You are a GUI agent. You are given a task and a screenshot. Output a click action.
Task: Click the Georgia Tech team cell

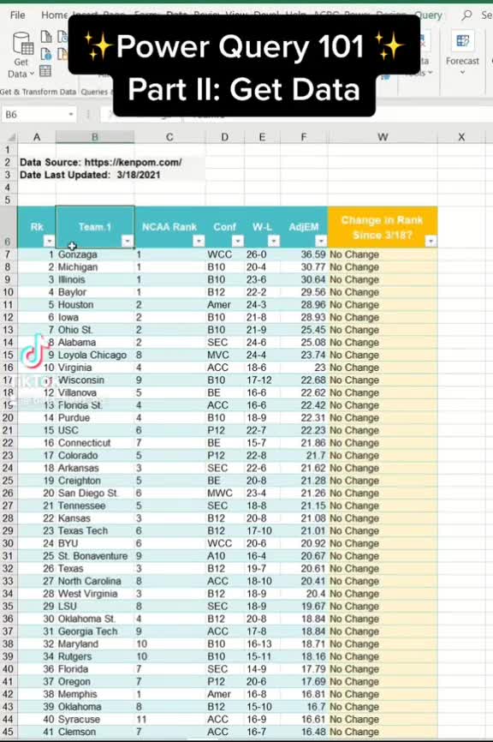pyautogui.click(x=95, y=631)
